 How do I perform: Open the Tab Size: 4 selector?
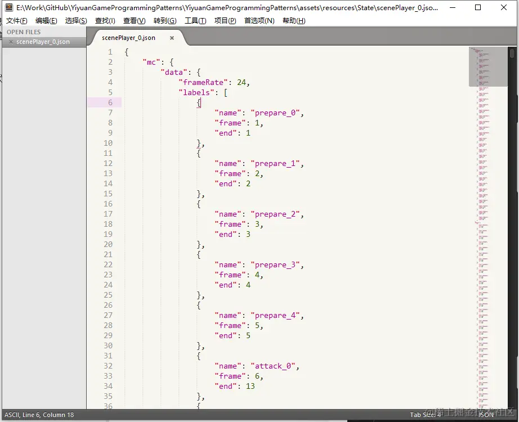pos(426,414)
